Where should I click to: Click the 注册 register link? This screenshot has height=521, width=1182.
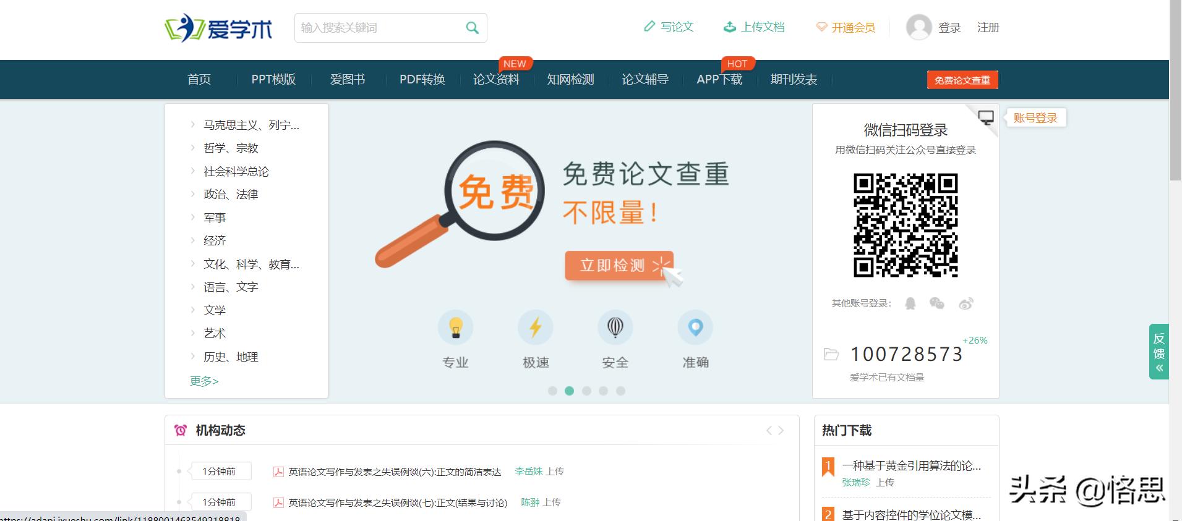988,28
